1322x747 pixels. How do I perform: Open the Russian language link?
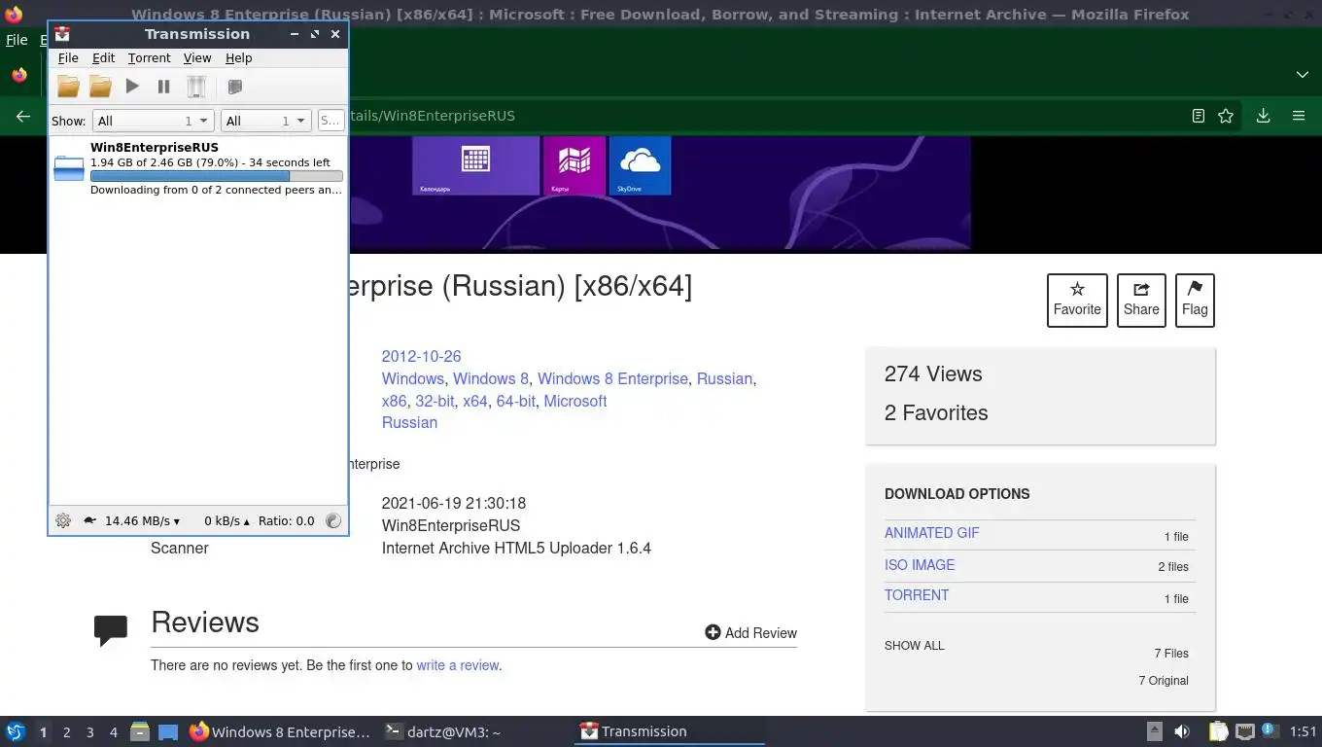(x=409, y=422)
